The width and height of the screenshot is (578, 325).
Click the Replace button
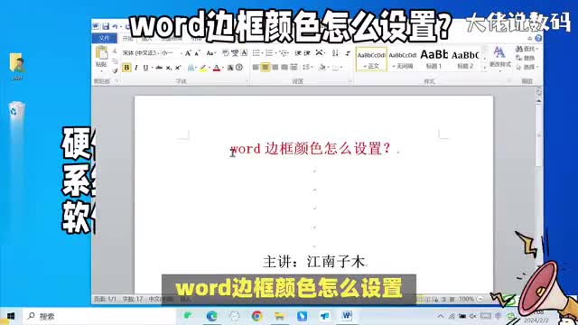point(526,58)
